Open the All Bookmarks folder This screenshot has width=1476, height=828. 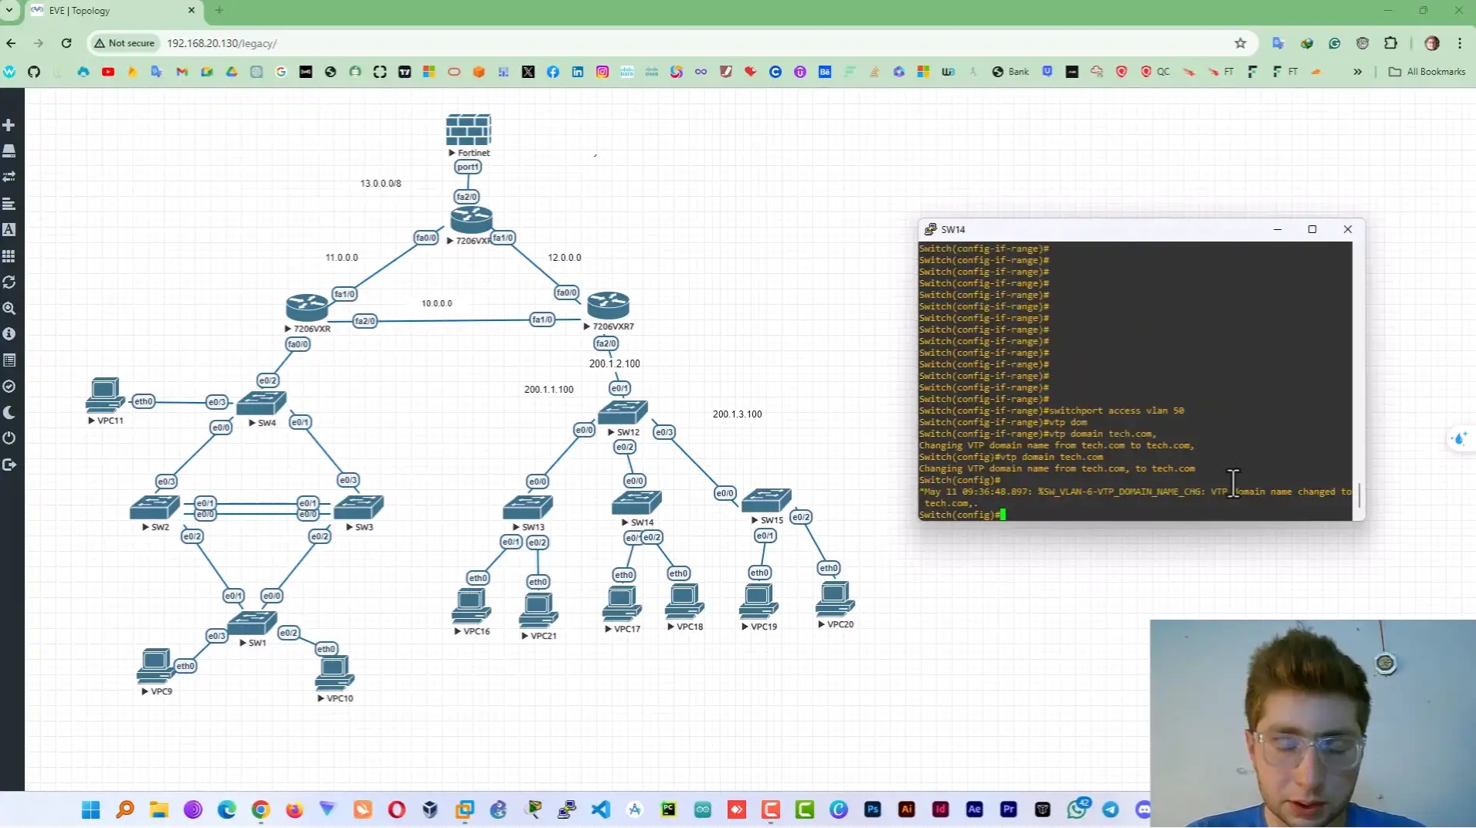point(1426,71)
